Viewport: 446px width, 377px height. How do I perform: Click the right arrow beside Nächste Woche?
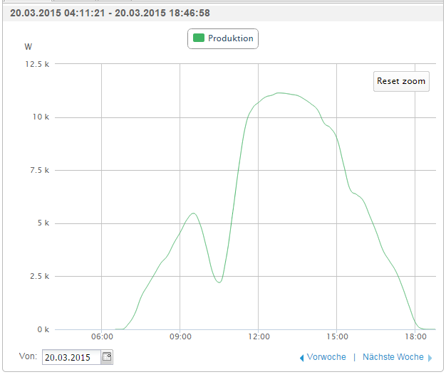[430, 358]
